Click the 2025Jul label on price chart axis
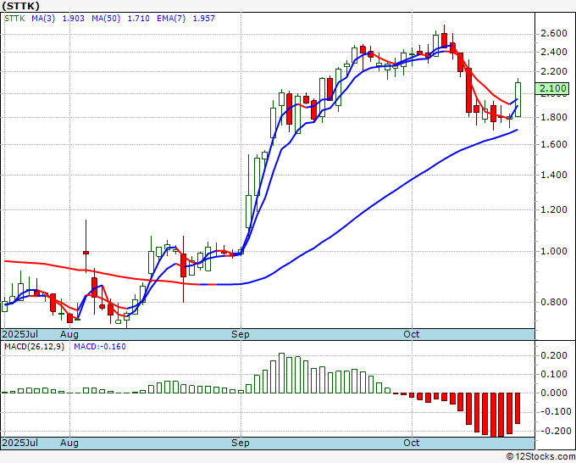 pos(20,334)
